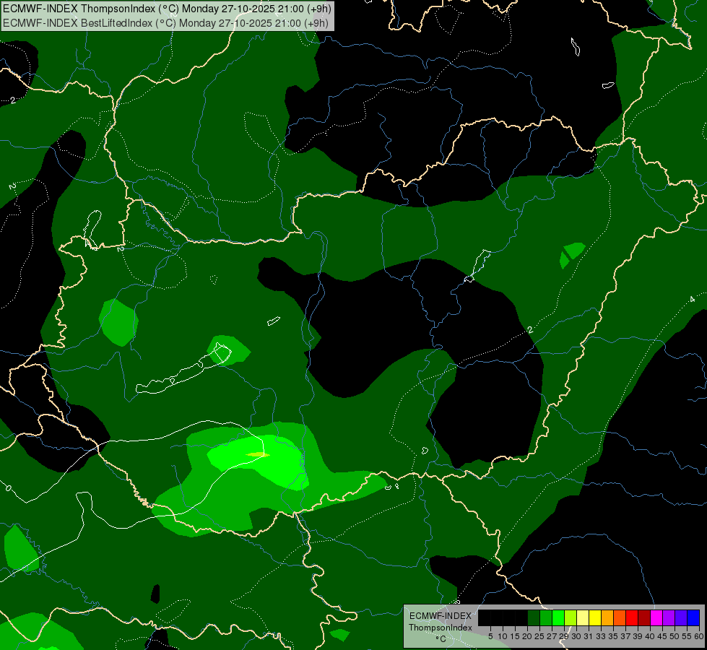
Task: Click legend tick label 35
Action: pos(613,636)
